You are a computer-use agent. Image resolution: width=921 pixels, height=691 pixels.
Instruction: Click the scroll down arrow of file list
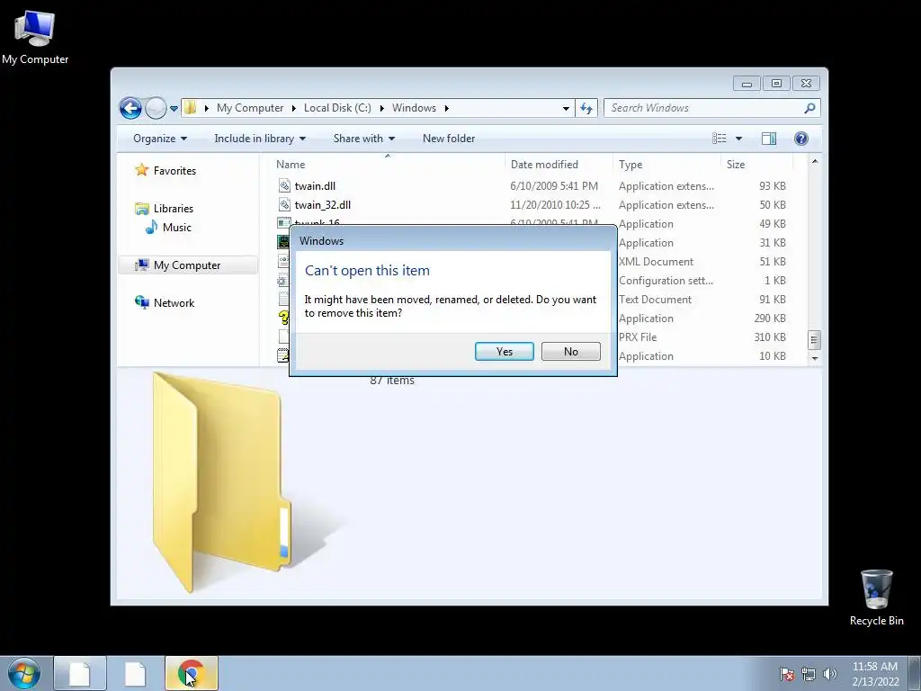pyautogui.click(x=815, y=358)
